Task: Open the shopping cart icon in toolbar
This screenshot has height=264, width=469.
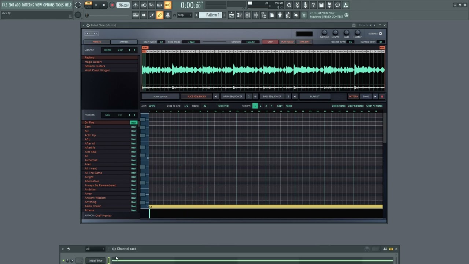Action: coord(304,15)
